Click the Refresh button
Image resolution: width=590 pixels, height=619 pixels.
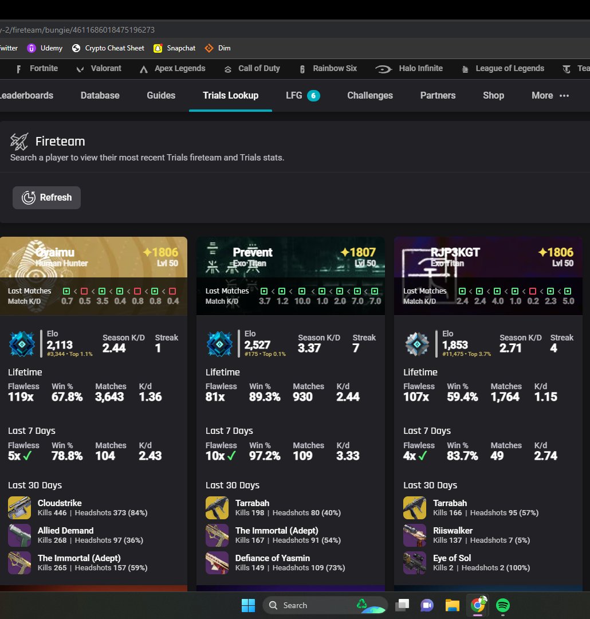pos(46,197)
